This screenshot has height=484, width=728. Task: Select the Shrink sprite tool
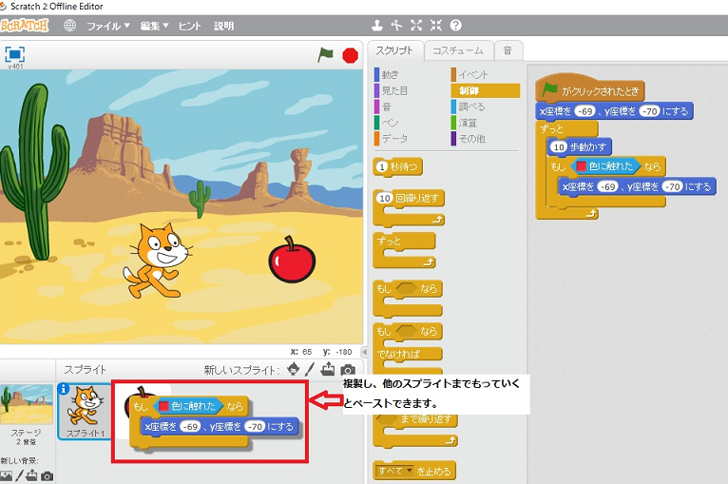coord(436,25)
